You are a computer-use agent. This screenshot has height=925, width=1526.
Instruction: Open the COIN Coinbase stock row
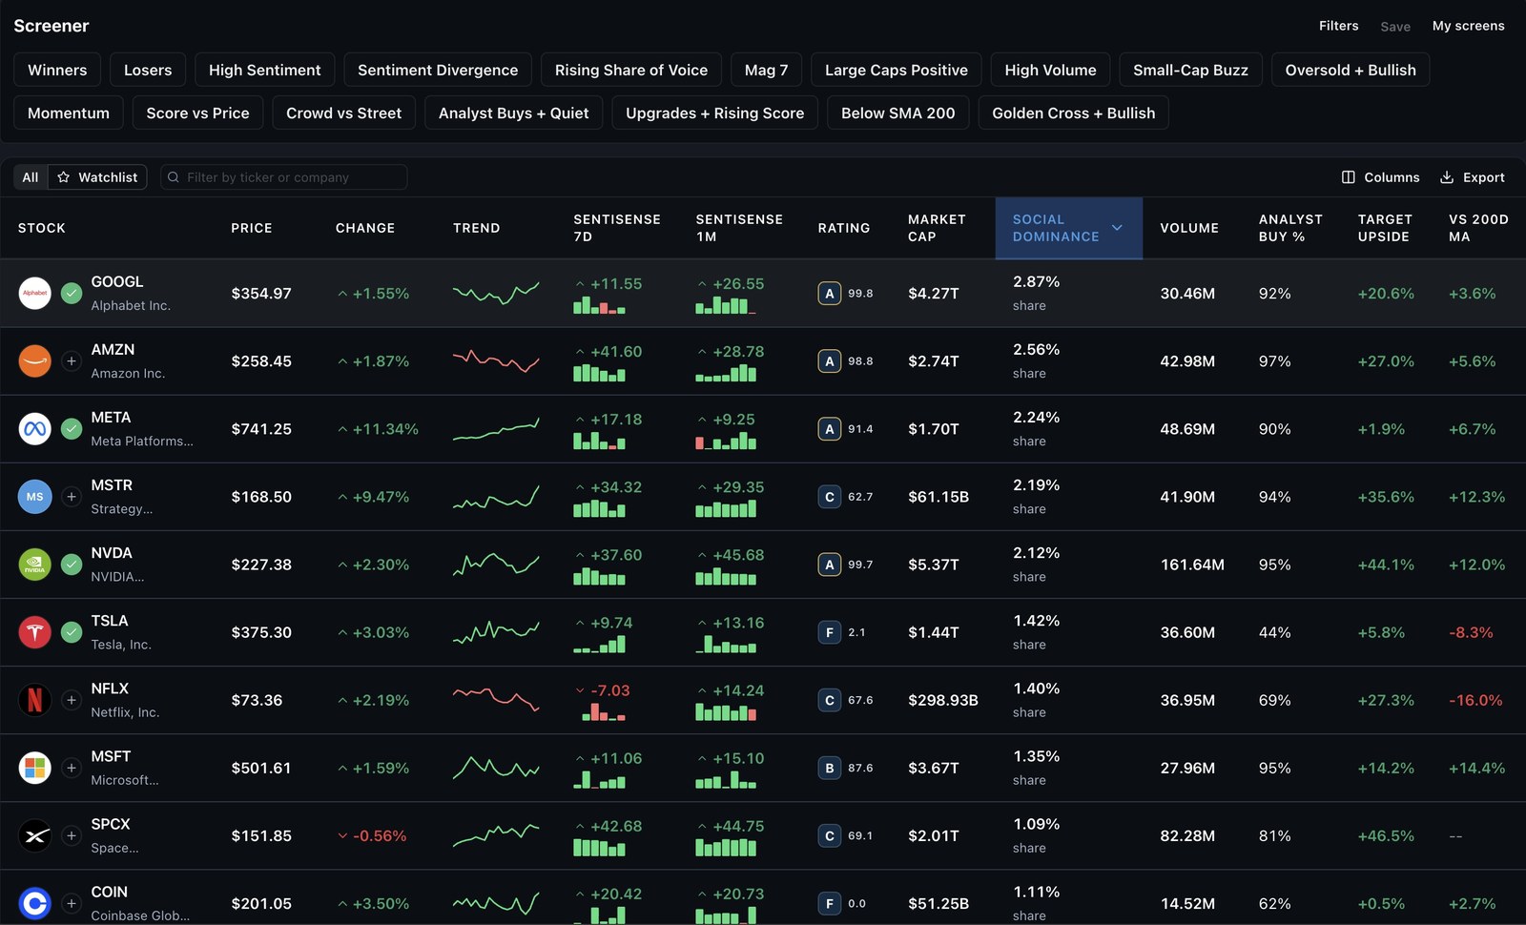(x=763, y=898)
